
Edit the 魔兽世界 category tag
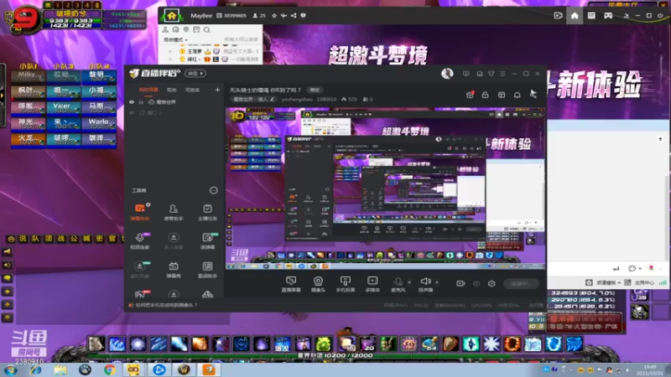[255, 99]
